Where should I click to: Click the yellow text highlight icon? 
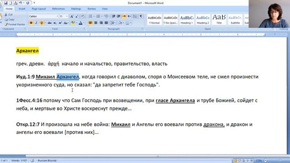pos(73,23)
